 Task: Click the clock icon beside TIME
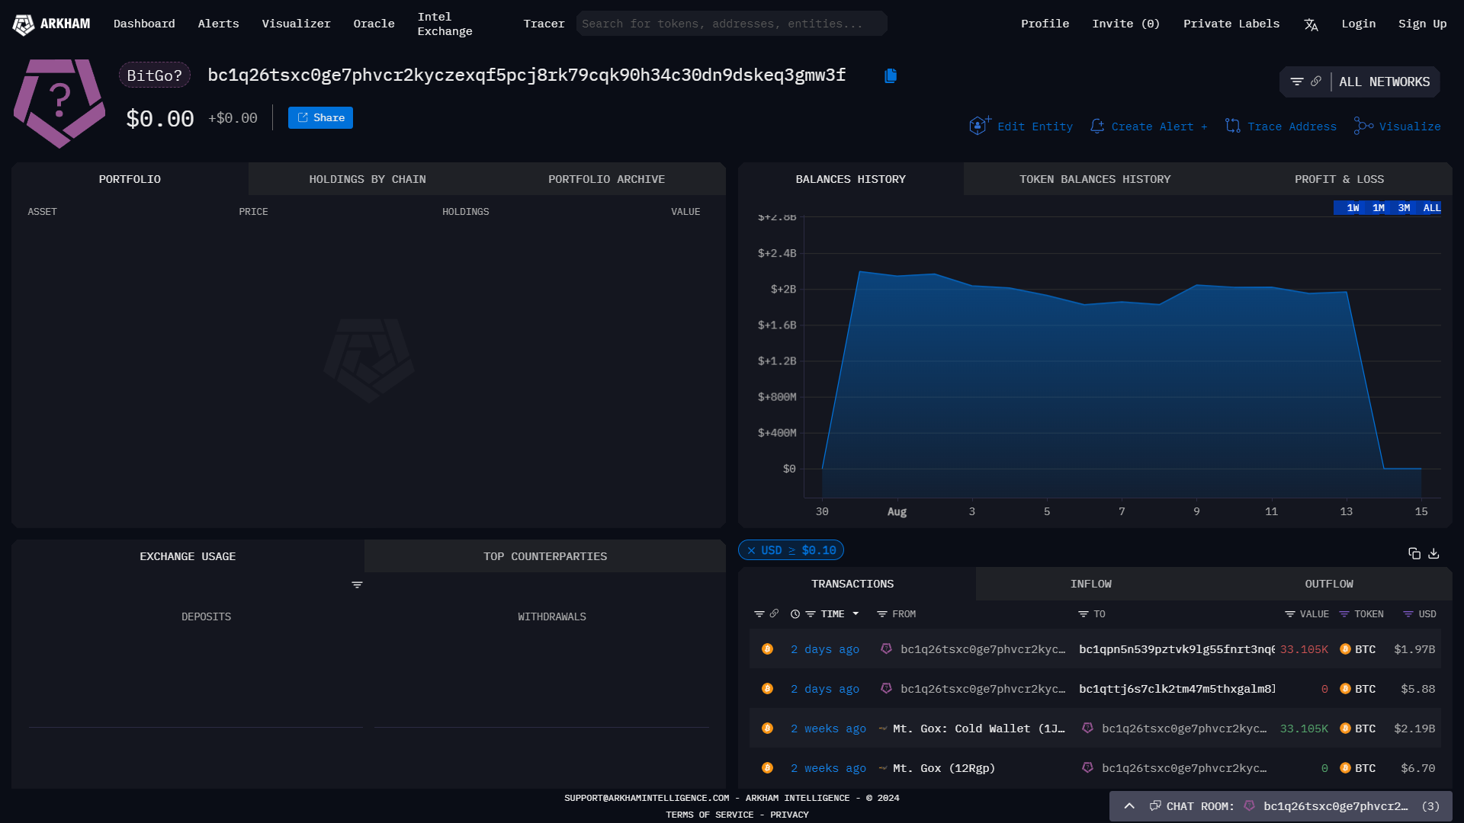[x=795, y=614]
